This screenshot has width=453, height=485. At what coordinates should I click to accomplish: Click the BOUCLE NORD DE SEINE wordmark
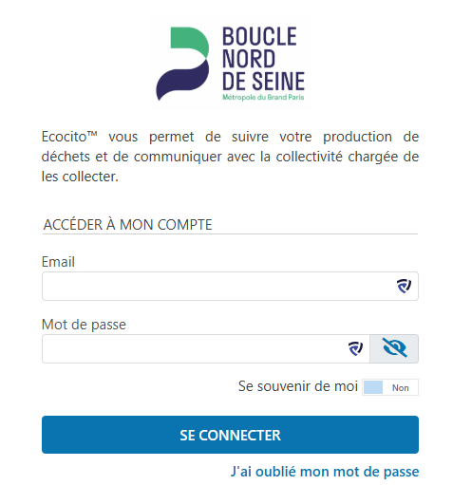coord(263,59)
